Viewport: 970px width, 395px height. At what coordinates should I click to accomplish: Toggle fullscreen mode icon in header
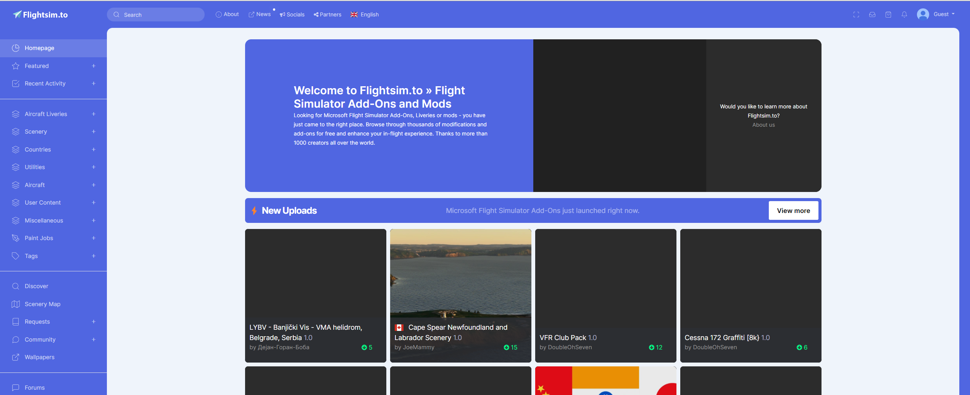[x=856, y=15]
